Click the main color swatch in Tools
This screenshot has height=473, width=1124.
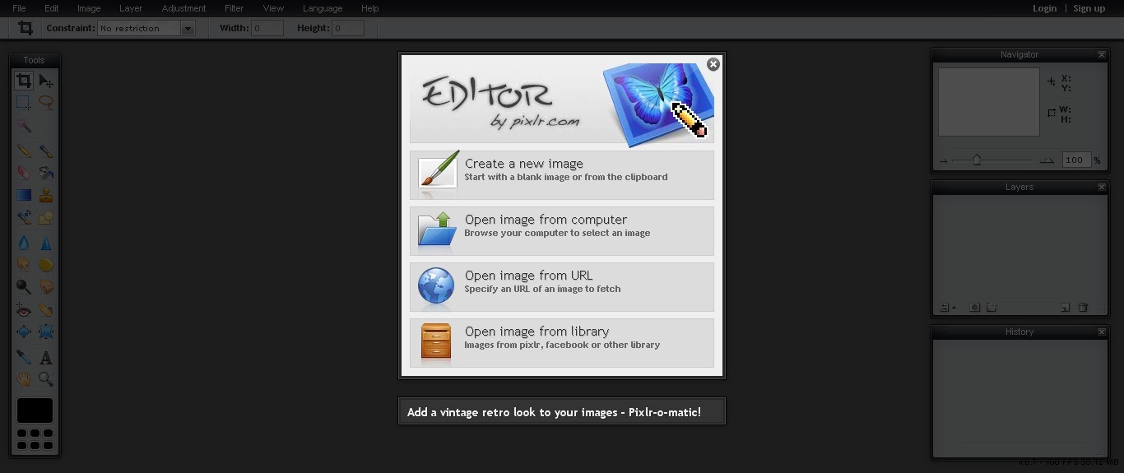point(35,410)
